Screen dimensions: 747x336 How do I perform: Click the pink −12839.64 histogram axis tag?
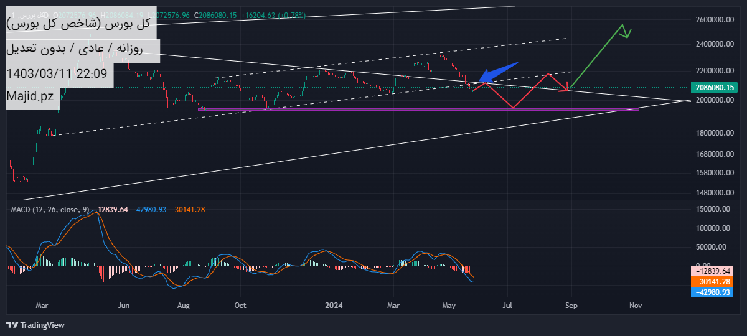point(712,271)
